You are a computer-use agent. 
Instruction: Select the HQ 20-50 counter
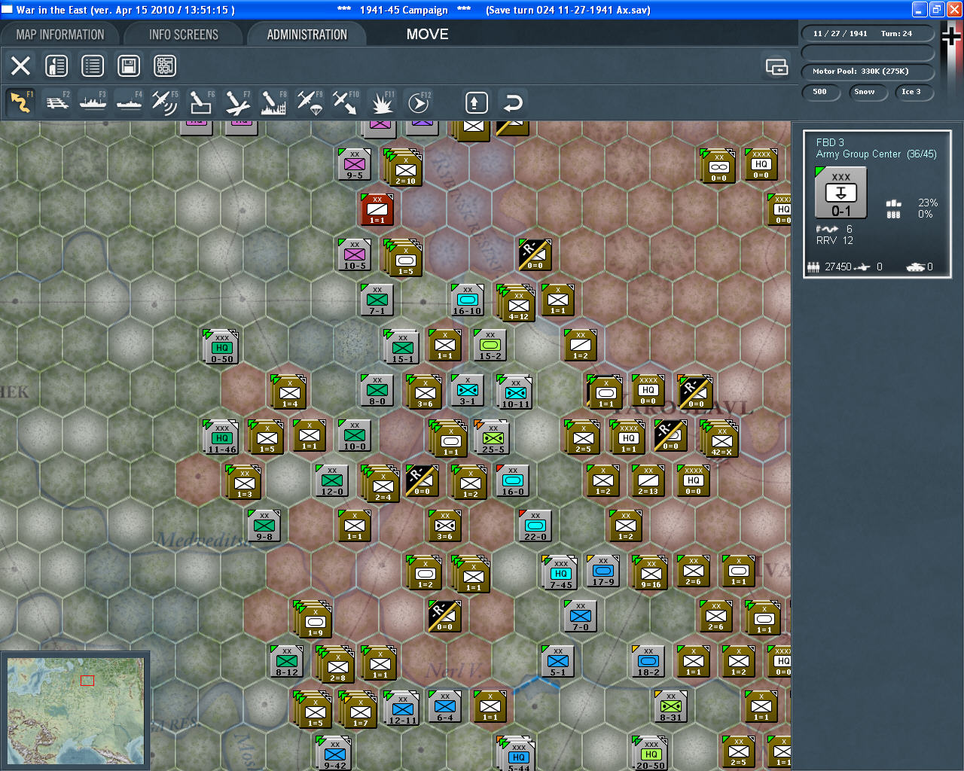(x=651, y=753)
